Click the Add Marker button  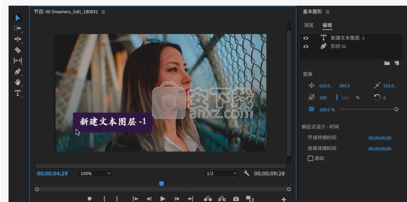point(89,199)
